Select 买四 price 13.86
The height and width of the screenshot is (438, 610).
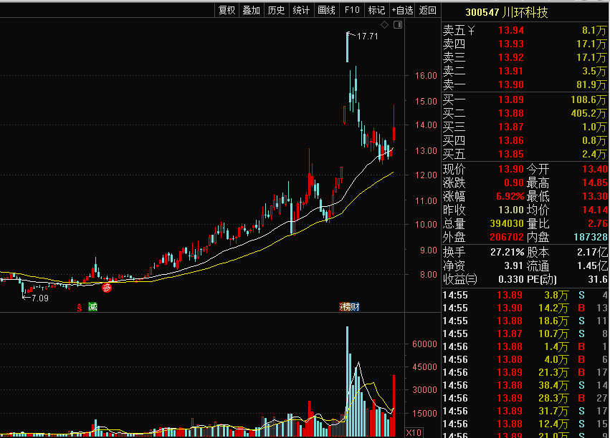coord(511,140)
